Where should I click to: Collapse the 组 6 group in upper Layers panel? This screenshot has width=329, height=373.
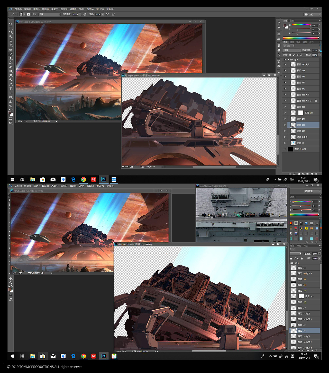click(x=288, y=60)
